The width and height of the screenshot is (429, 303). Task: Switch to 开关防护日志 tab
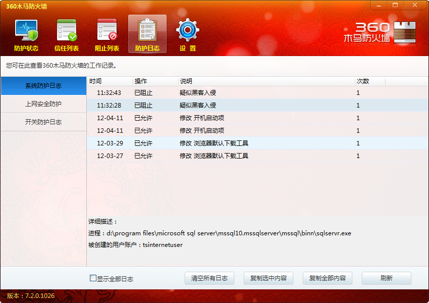coord(43,122)
